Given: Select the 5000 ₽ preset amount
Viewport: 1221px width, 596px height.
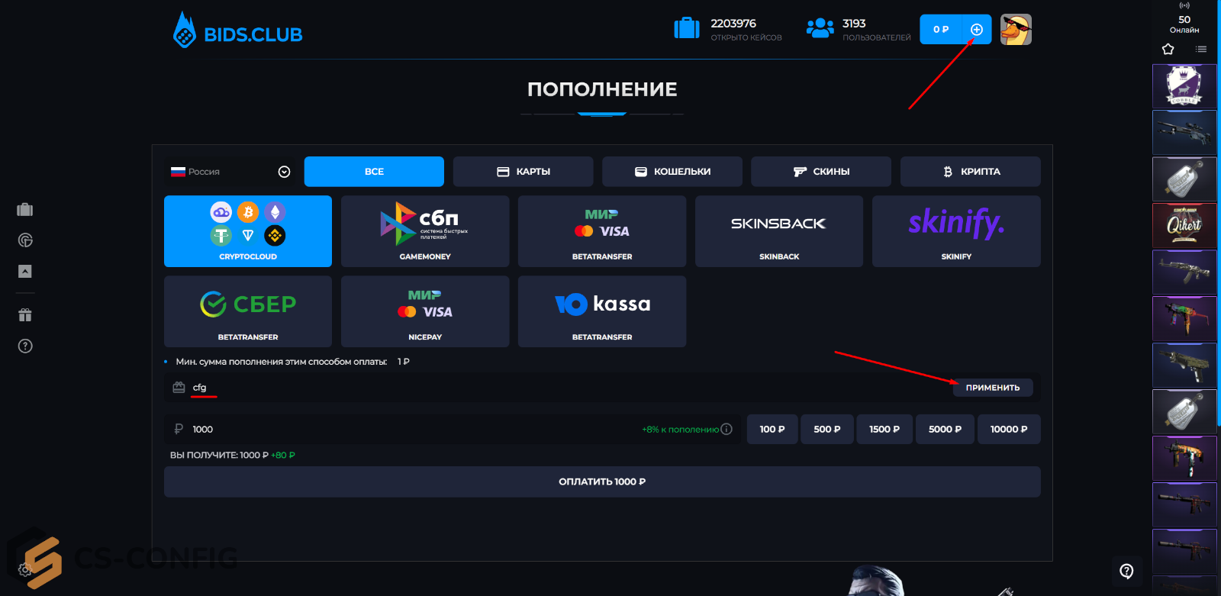Looking at the screenshot, I should click(945, 429).
